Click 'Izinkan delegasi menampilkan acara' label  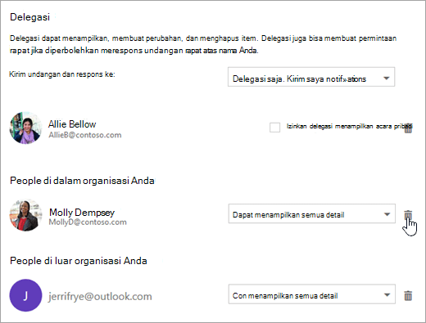tap(349, 126)
